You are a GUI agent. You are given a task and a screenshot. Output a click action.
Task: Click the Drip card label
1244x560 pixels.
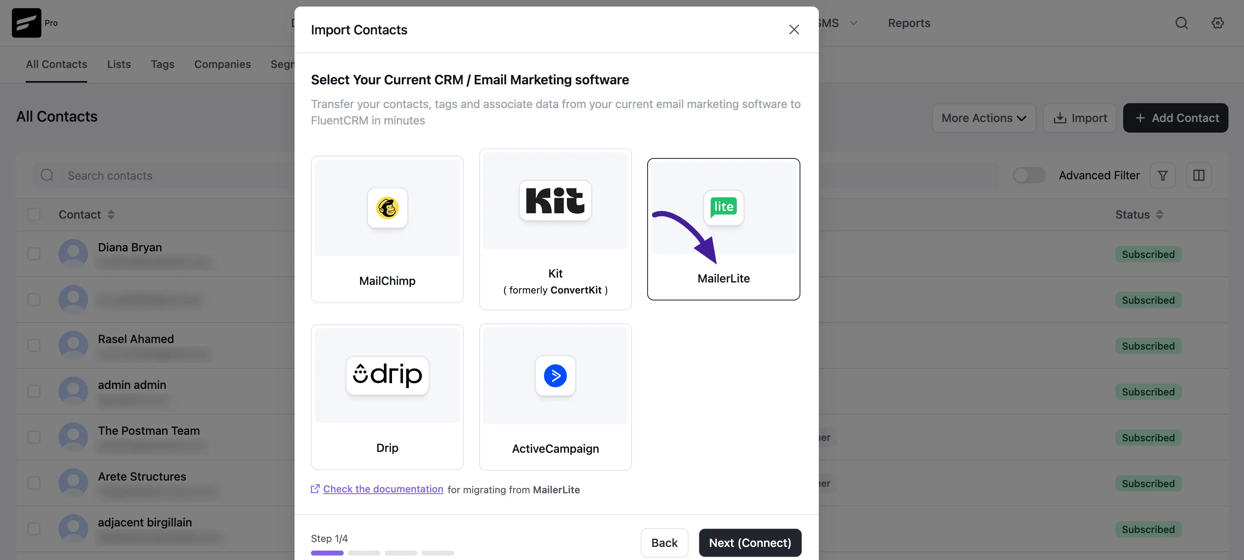click(x=387, y=447)
